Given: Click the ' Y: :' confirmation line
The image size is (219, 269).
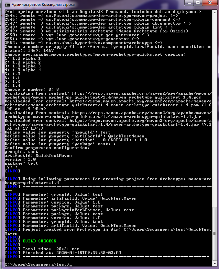Looking at the screenshot, I should [12, 167].
